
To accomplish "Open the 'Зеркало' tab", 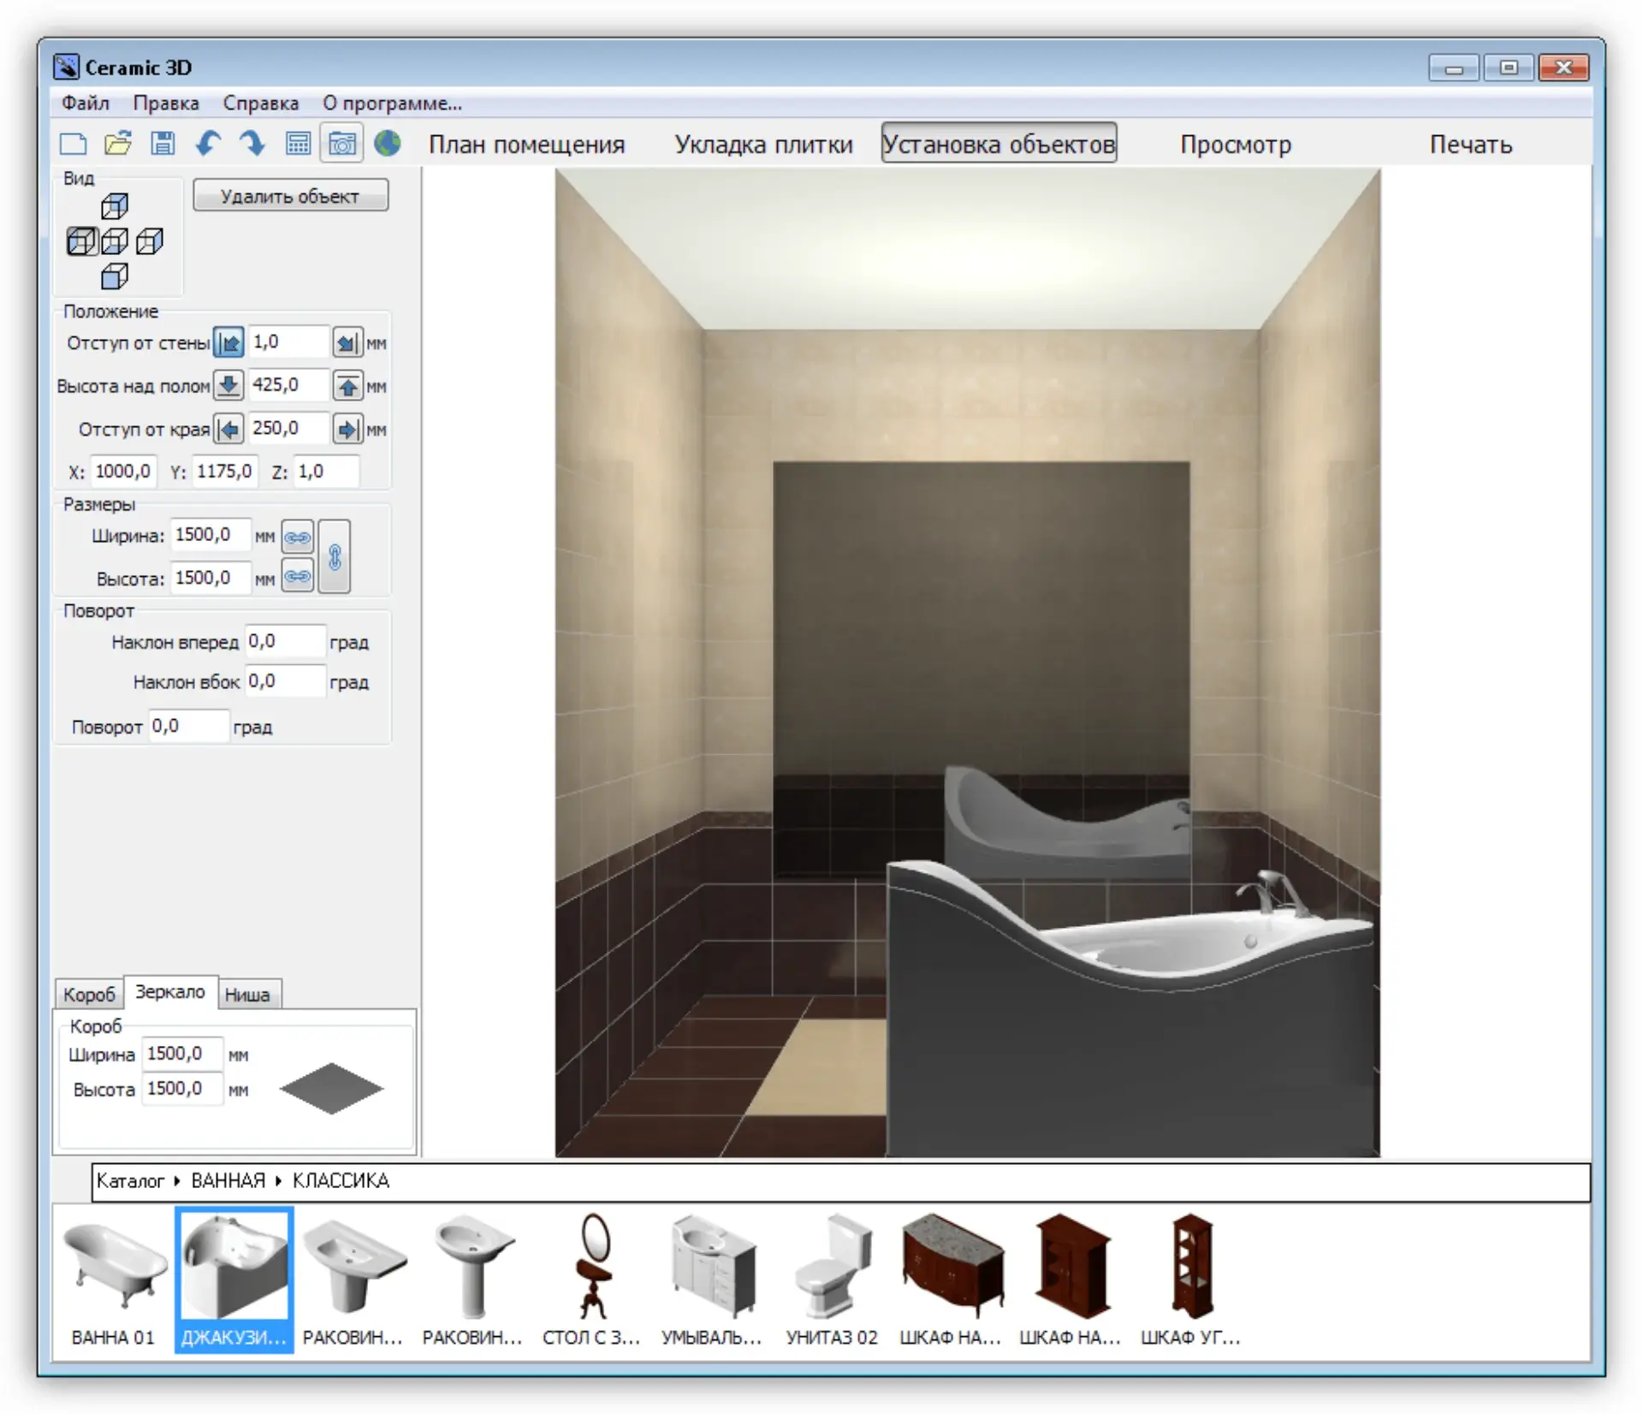I will (x=170, y=992).
